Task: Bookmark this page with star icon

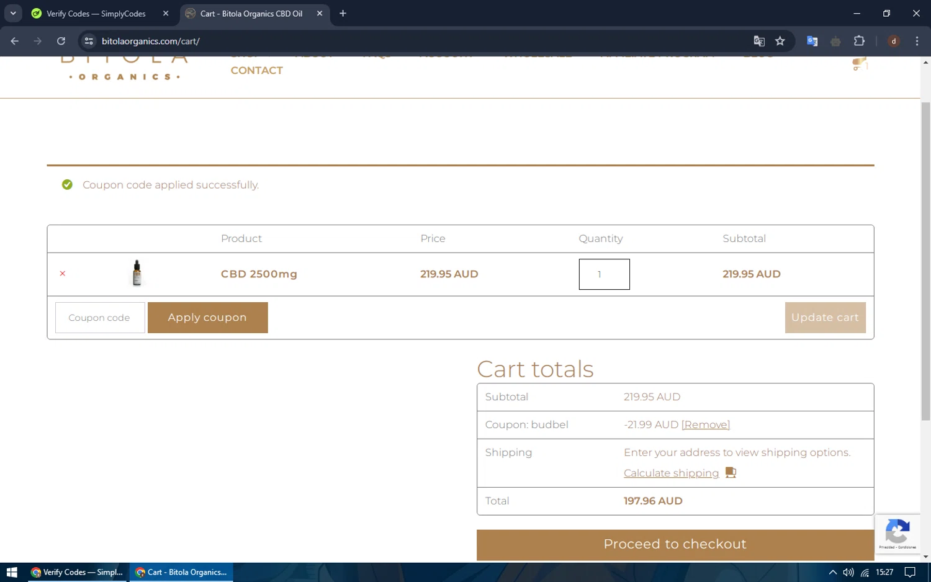Action: click(780, 41)
